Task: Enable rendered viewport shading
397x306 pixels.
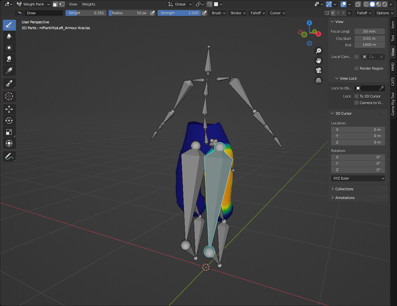Action: (385, 4)
